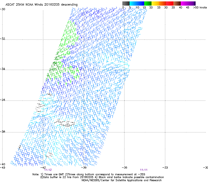The width and height of the screenshot is (208, 182).
Task: Click the '0' label under the color bar
Action: (x=123, y=8)
